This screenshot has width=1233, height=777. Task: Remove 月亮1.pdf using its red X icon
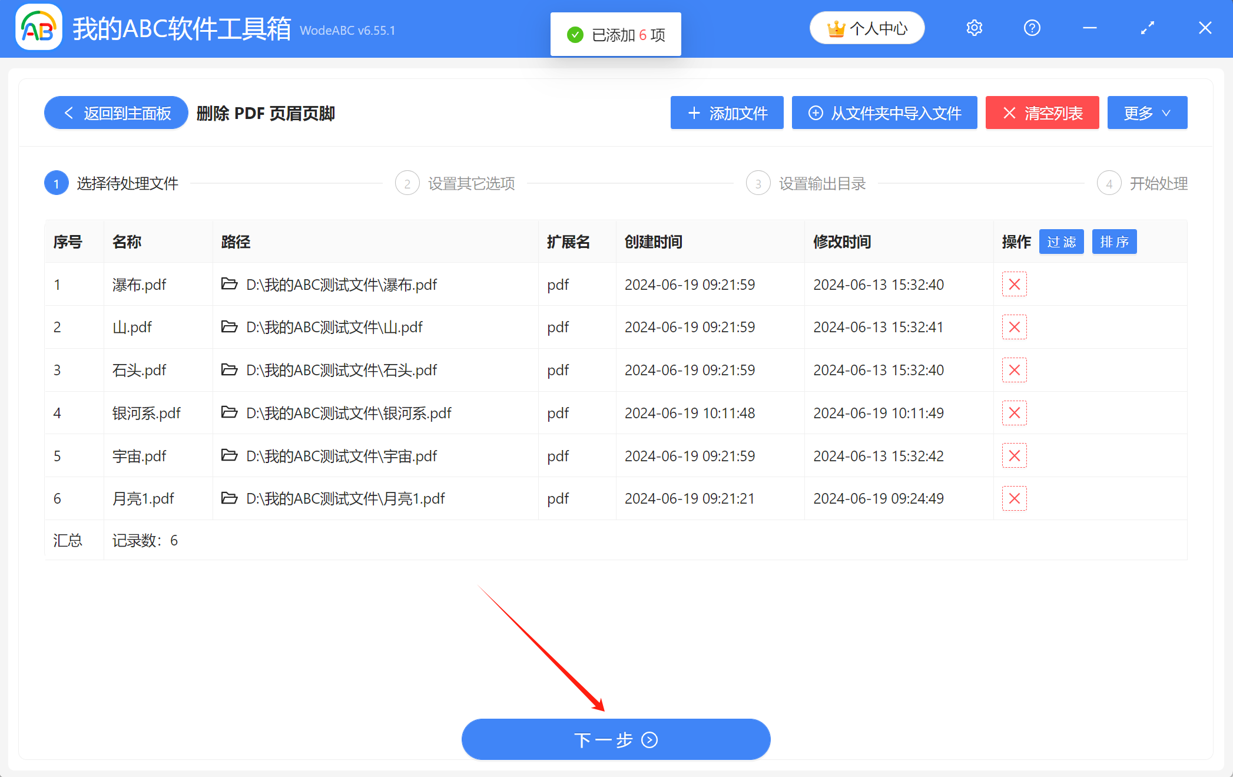[x=1014, y=498]
